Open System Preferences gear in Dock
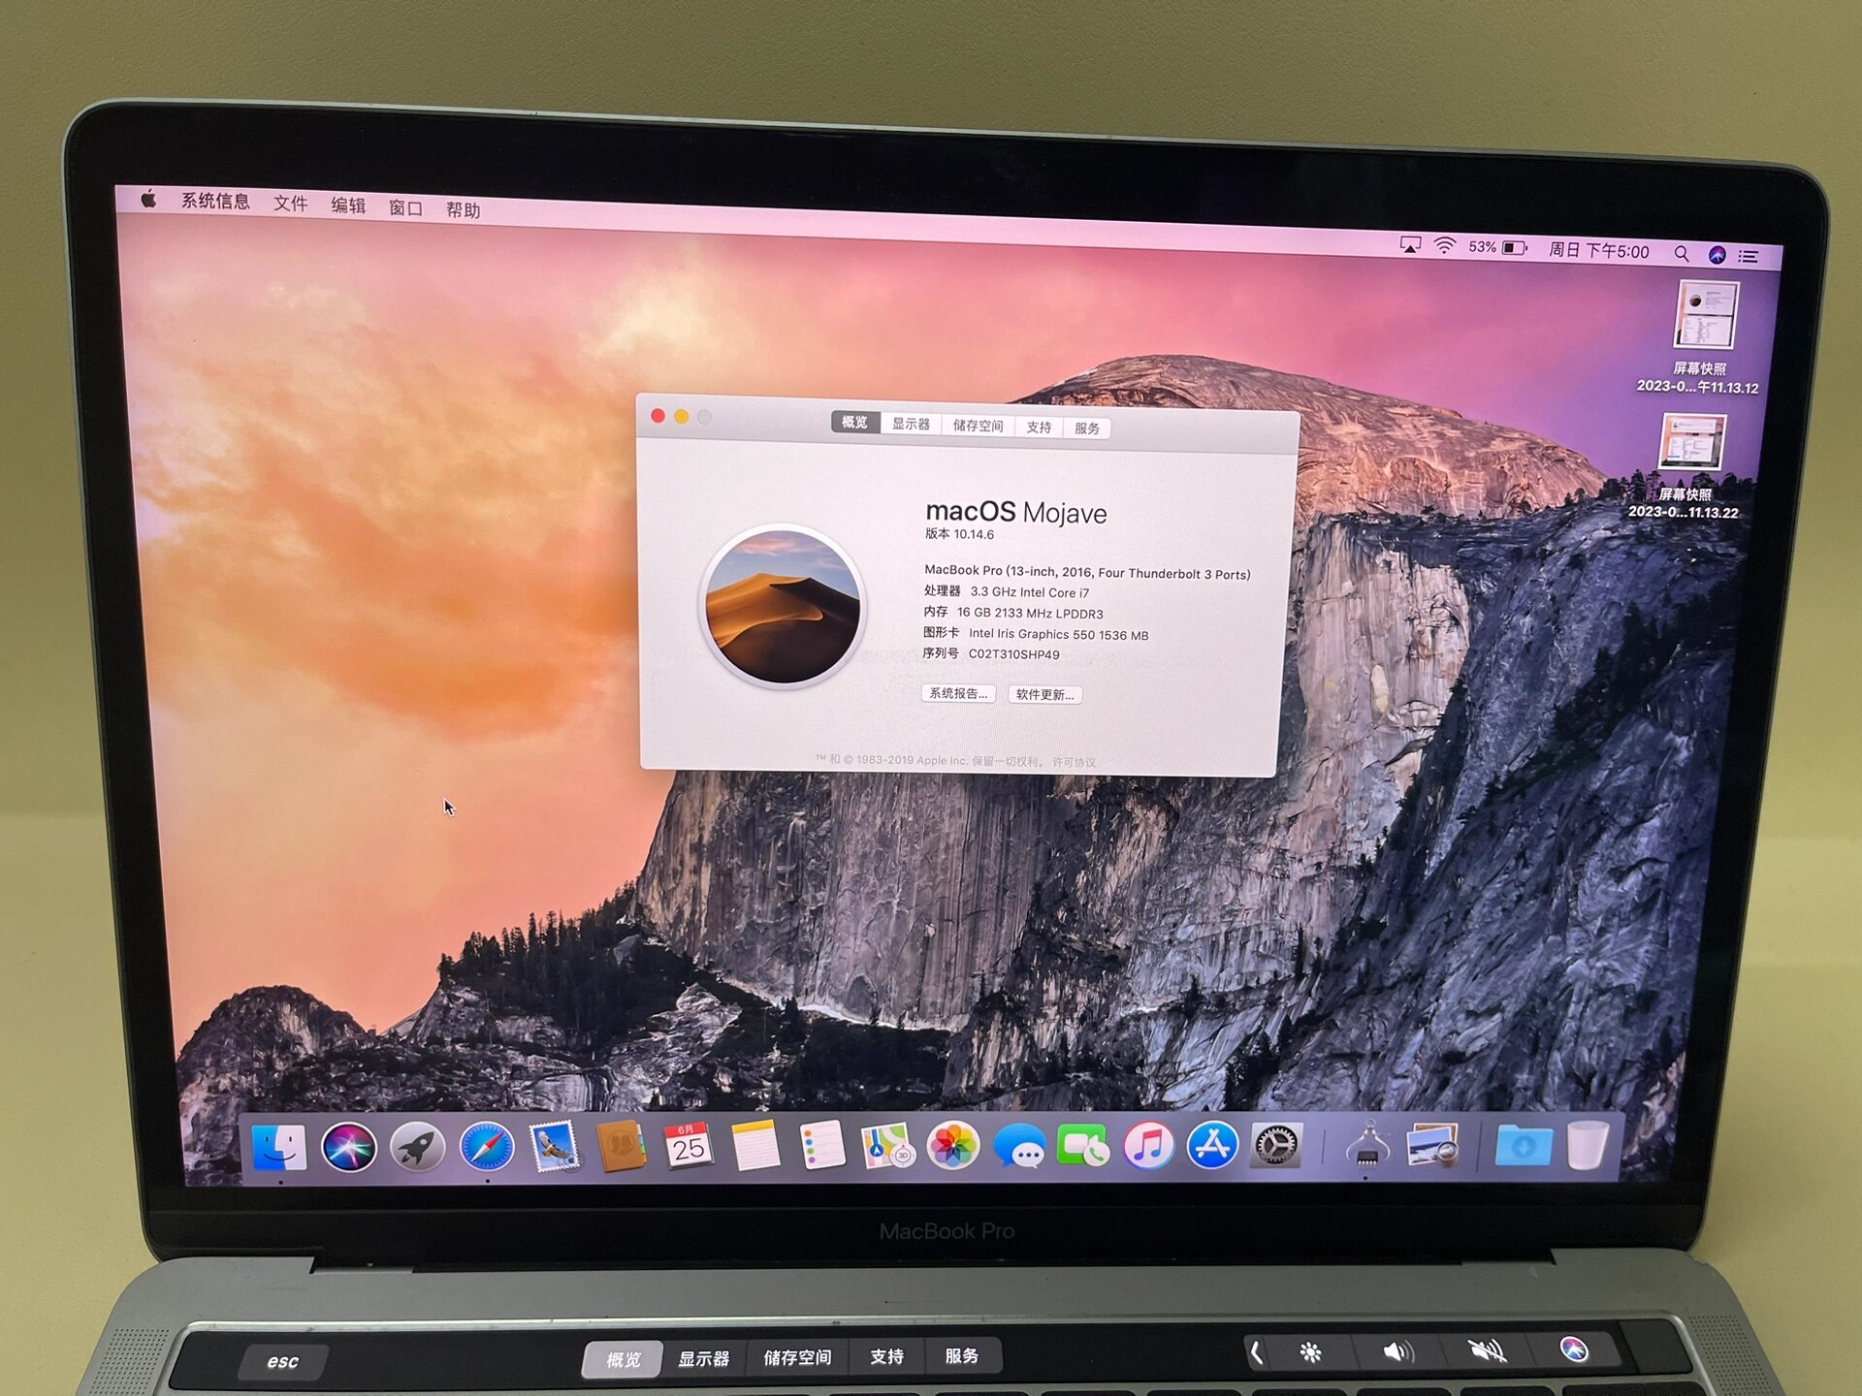The image size is (1862, 1396). (1276, 1146)
